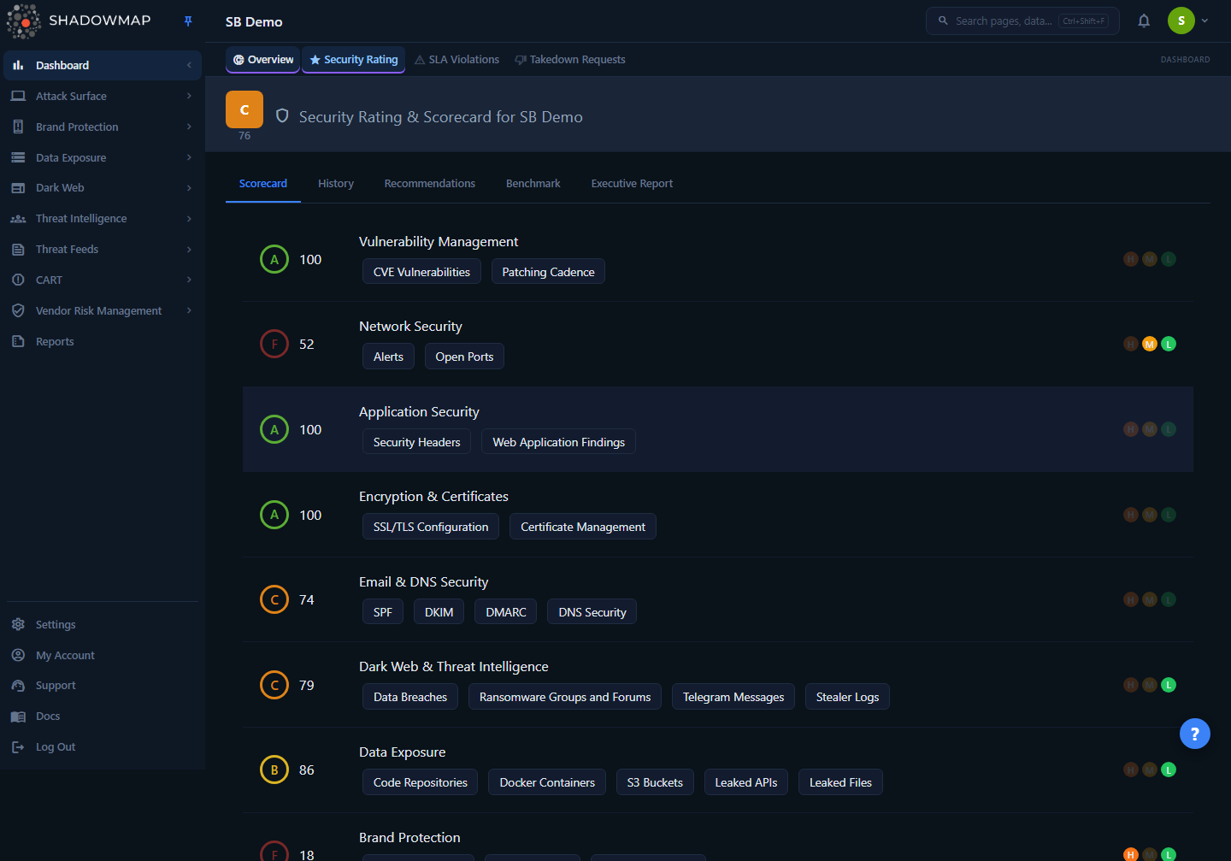Pin the sidebar with the pin icon
1231x861 pixels.
[x=188, y=21]
